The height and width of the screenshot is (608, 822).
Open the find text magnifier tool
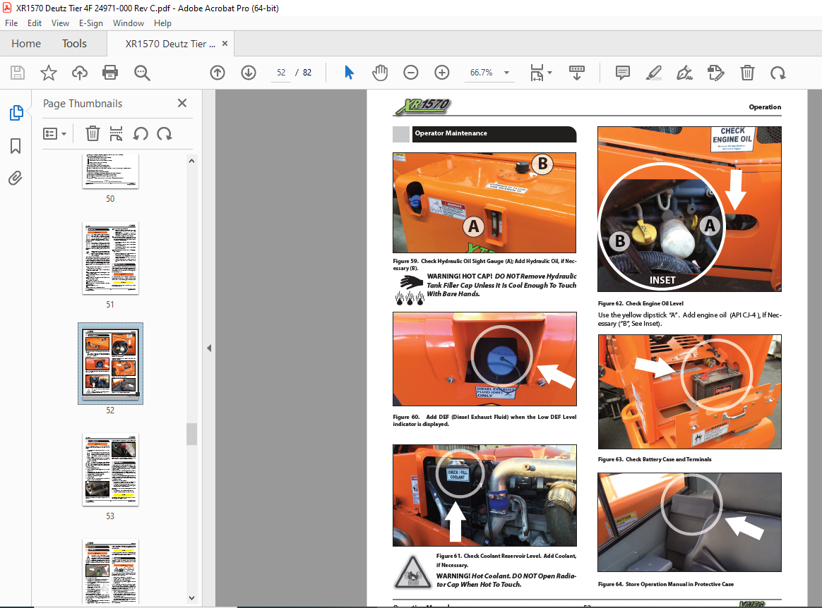pyautogui.click(x=141, y=73)
